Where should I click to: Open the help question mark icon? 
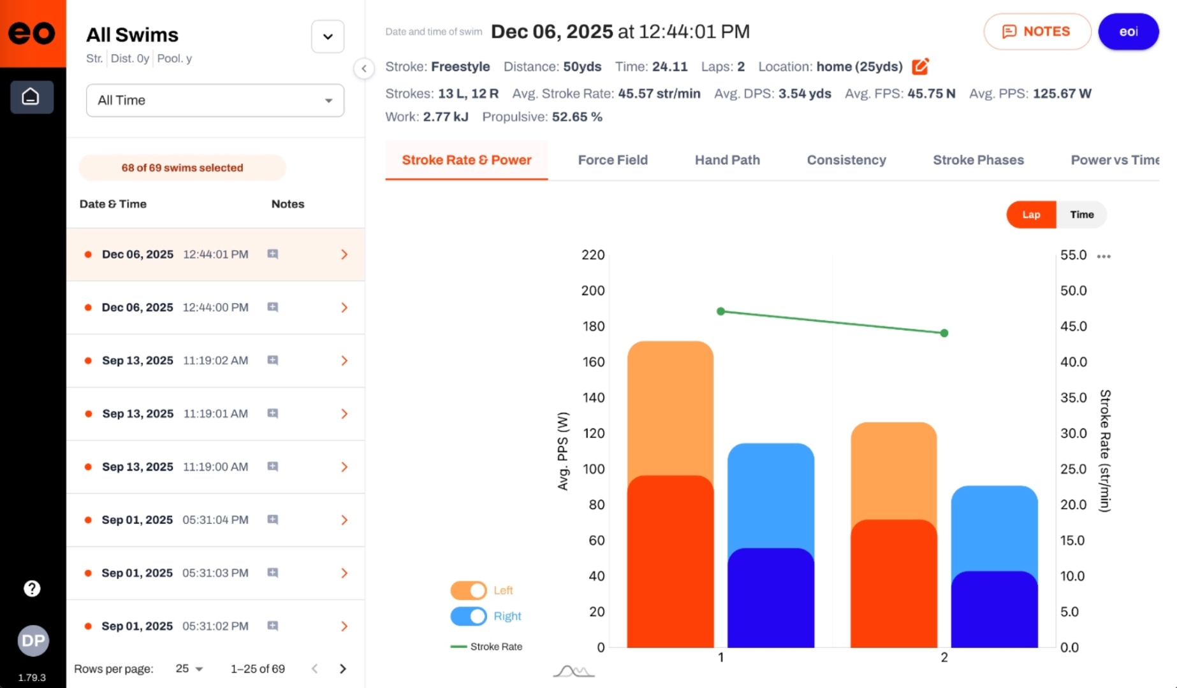(32, 589)
